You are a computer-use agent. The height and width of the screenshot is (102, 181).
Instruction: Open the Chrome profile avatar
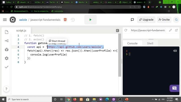174,7
